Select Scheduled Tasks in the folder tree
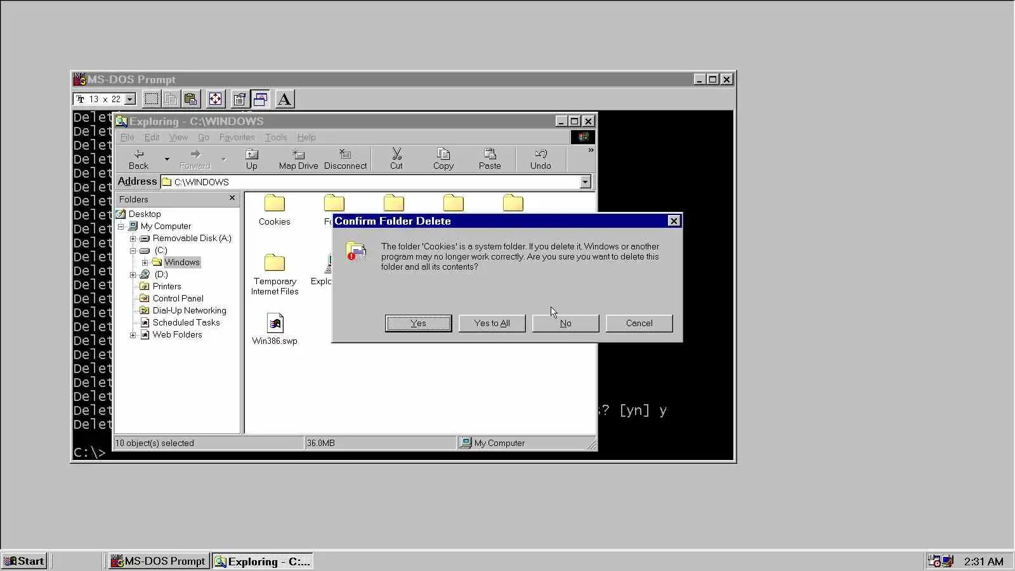Viewport: 1015px width, 571px height. (186, 322)
